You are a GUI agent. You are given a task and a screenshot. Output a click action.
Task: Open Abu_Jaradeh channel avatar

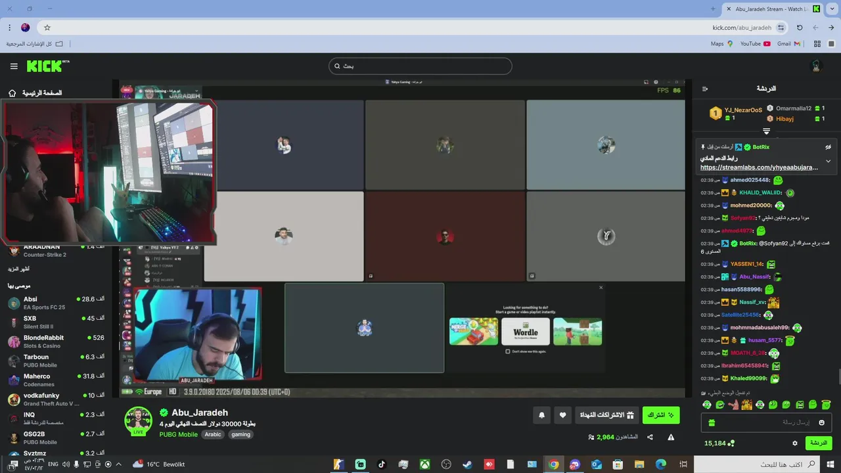pyautogui.click(x=138, y=421)
